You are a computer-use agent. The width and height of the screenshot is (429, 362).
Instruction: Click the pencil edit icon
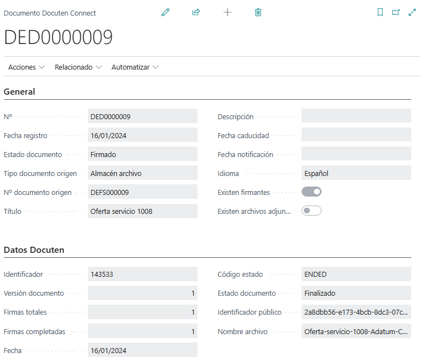click(165, 12)
